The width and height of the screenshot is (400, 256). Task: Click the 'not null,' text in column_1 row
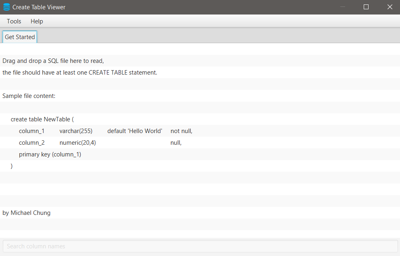coord(181,131)
